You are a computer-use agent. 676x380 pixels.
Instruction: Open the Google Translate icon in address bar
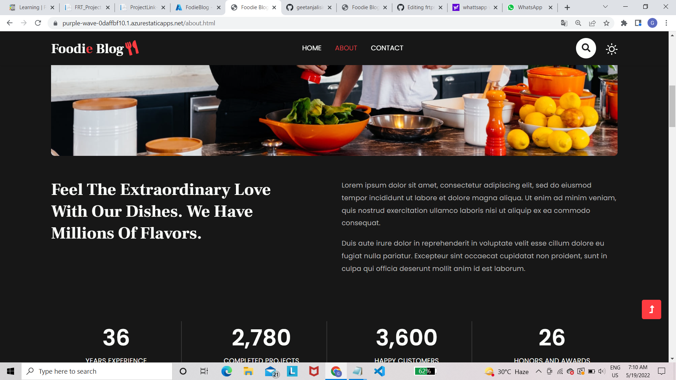[564, 23]
